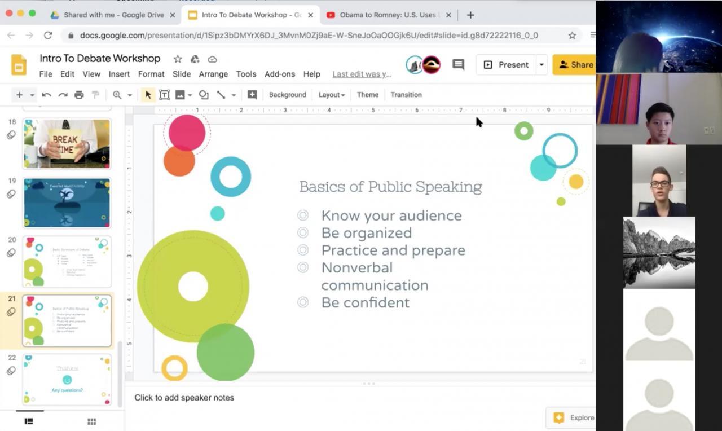Click the new slide plus button
The height and width of the screenshot is (431, 722).
pos(19,95)
